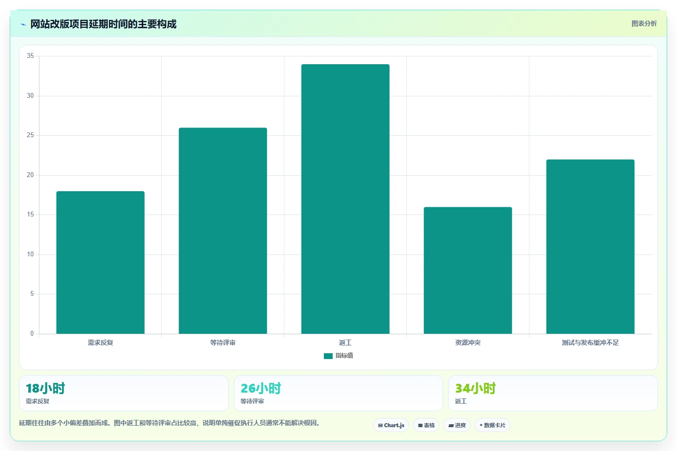This screenshot has width=677, height=451.
Task: Click the square icon in 表格 chip
Action: (x=420, y=425)
